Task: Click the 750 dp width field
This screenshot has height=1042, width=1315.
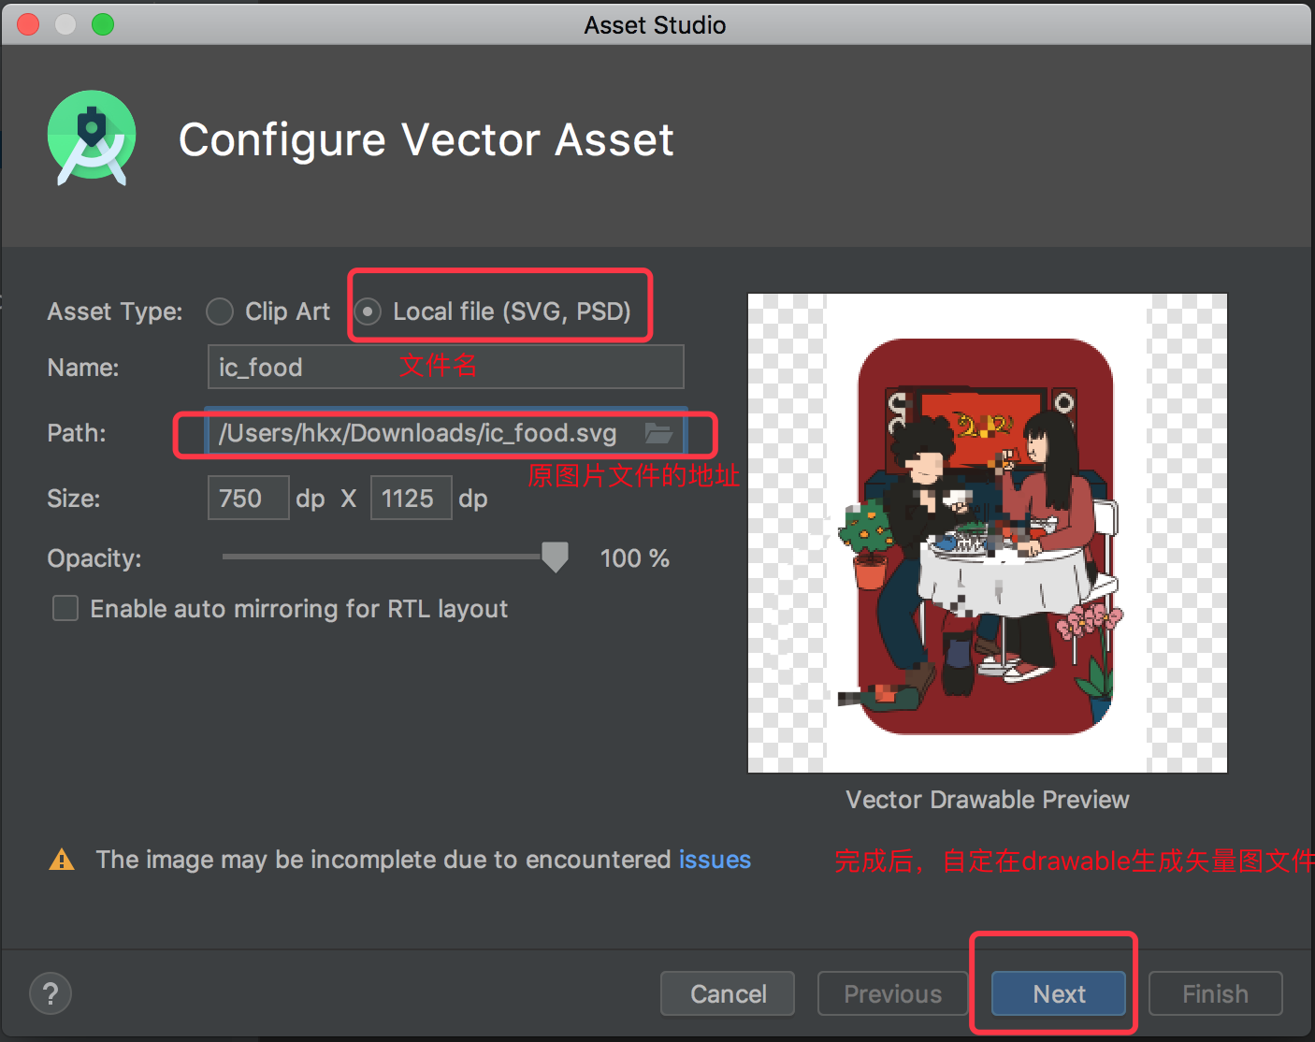Action: 247,498
